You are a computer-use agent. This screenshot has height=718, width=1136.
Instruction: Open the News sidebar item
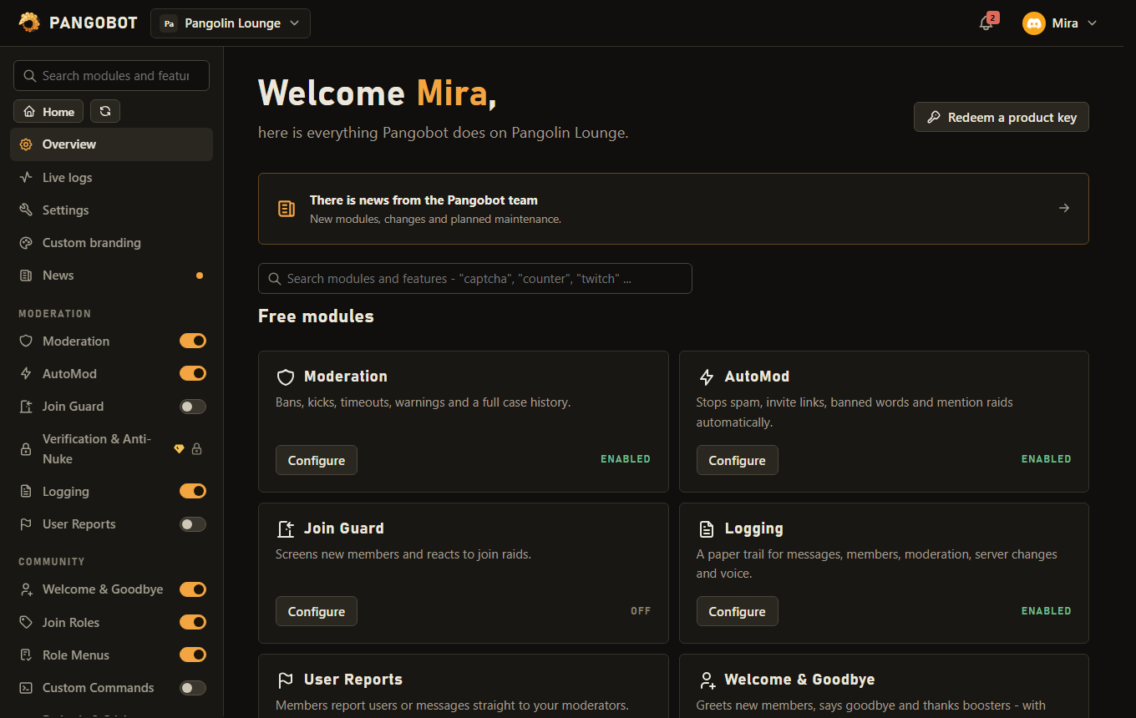pos(111,276)
